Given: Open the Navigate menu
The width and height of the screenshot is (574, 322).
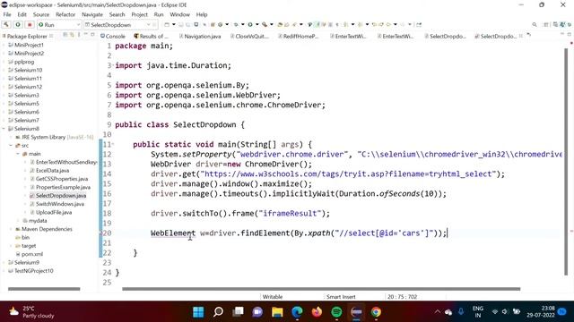Looking at the screenshot, I should coord(92,14).
